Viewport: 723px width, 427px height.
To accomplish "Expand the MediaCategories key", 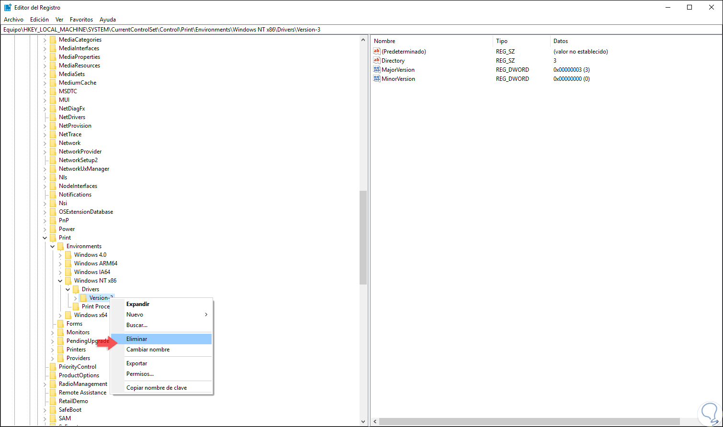I will click(x=45, y=40).
